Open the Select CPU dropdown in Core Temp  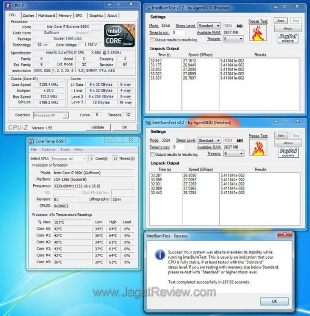click(x=69, y=159)
